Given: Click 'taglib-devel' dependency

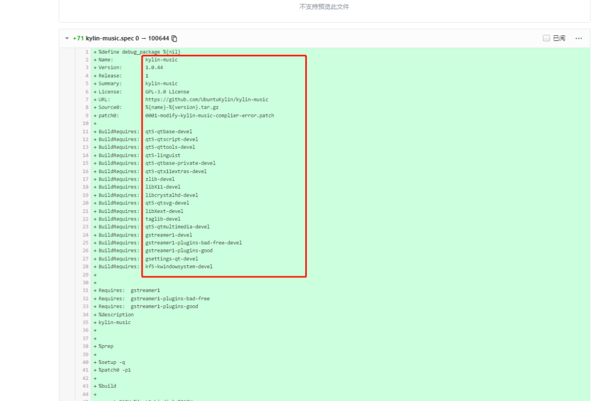Looking at the screenshot, I should pos(163,219).
